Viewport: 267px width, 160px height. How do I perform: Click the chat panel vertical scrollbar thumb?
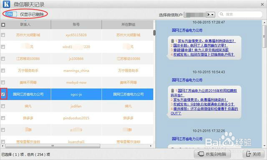tap(264, 36)
